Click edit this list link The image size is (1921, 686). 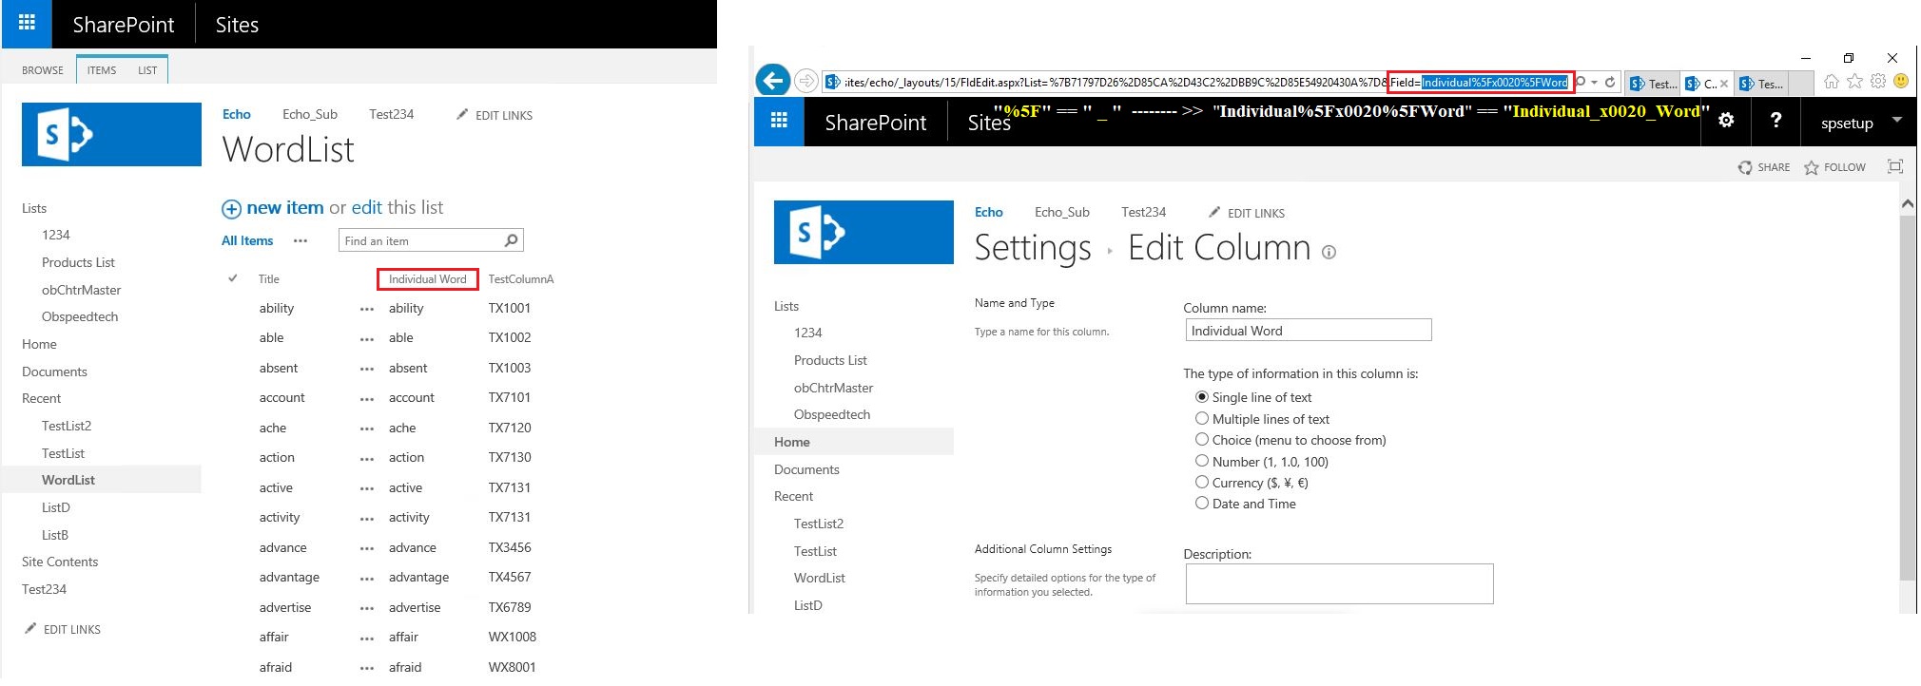tap(366, 208)
